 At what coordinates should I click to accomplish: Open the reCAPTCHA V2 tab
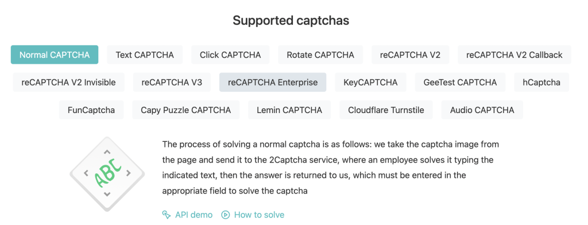click(410, 55)
